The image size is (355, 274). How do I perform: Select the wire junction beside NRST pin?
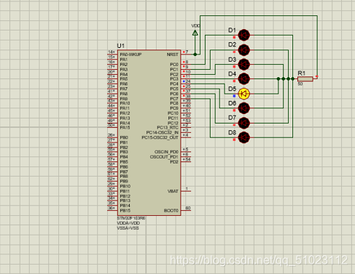pyautogui.click(x=195, y=55)
